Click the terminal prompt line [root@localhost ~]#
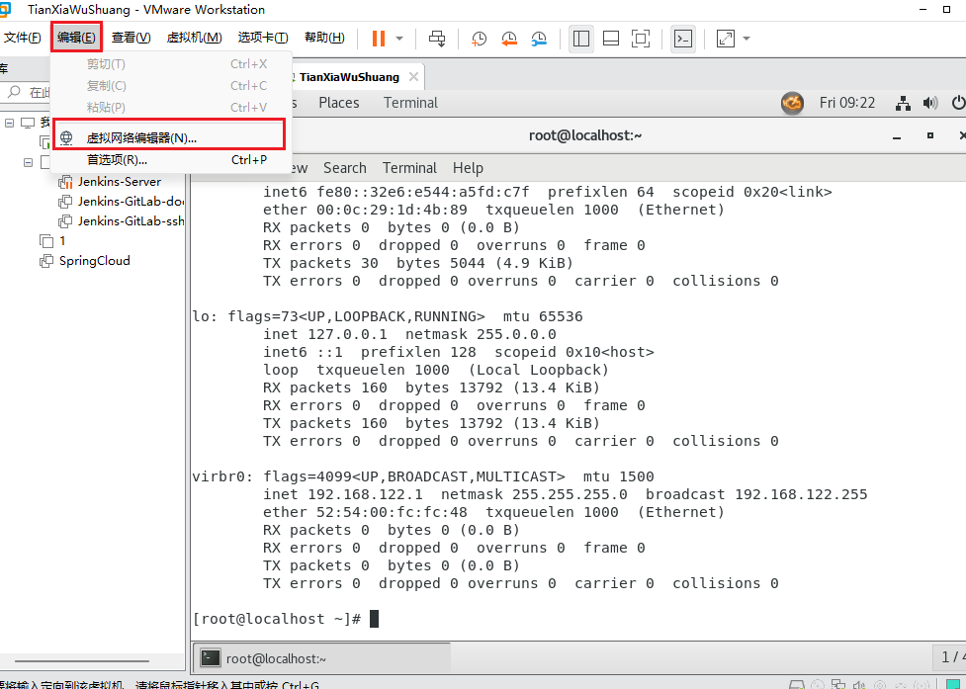 [277, 619]
